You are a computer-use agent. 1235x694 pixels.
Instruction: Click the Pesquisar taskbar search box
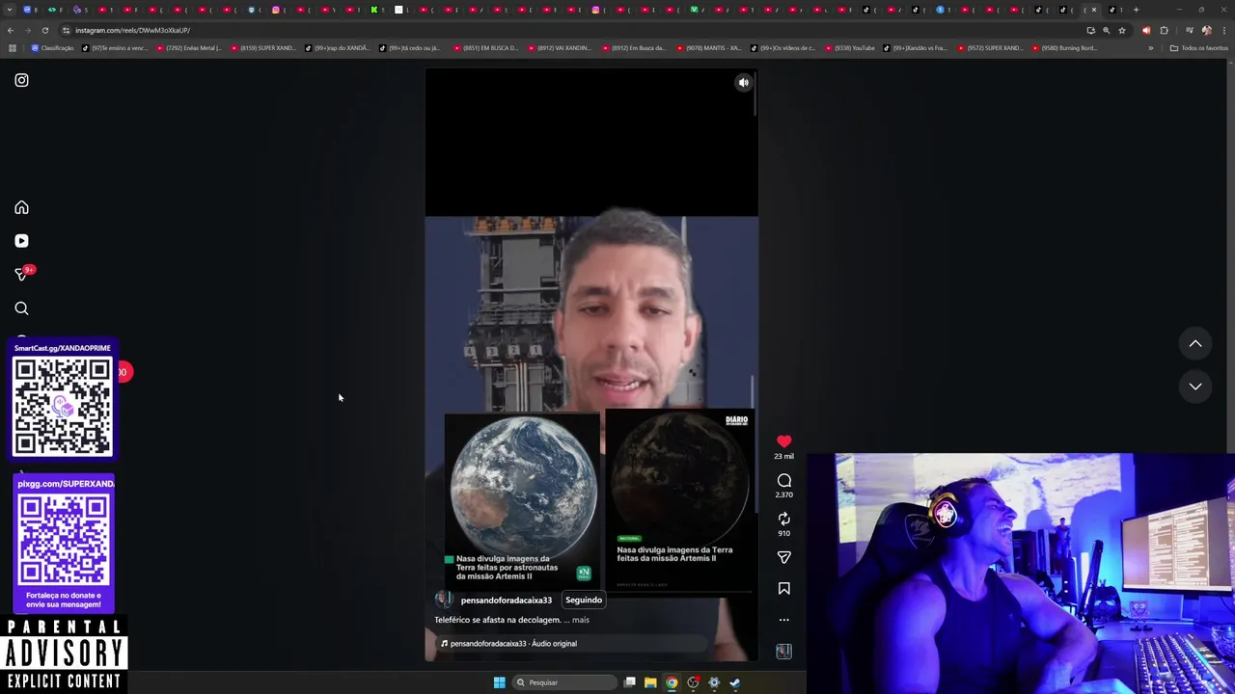pyautogui.click(x=564, y=682)
